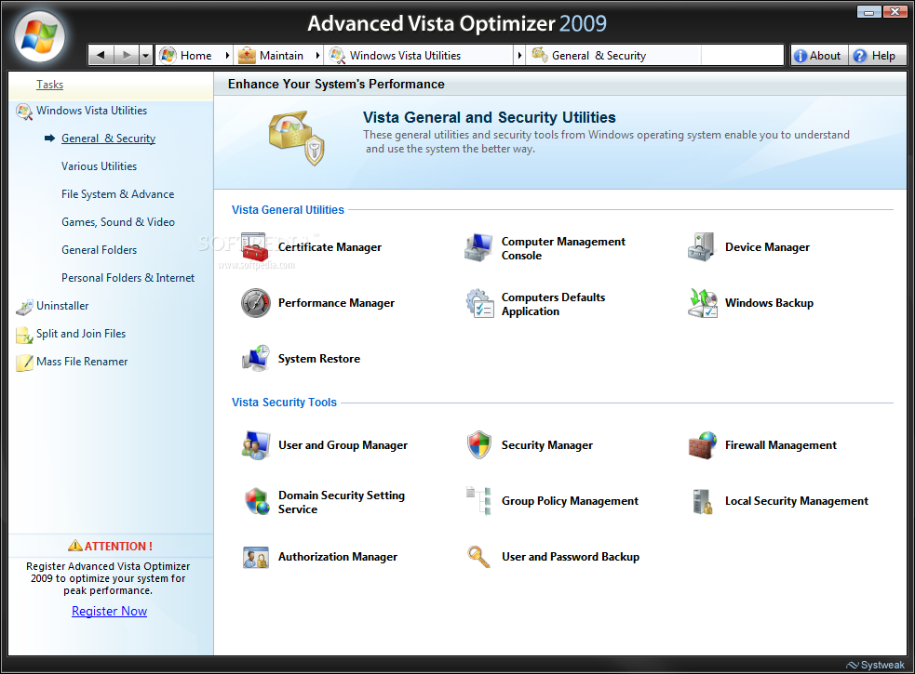Click User and Group Manager icon
Screen dimensions: 915x674
[256, 445]
